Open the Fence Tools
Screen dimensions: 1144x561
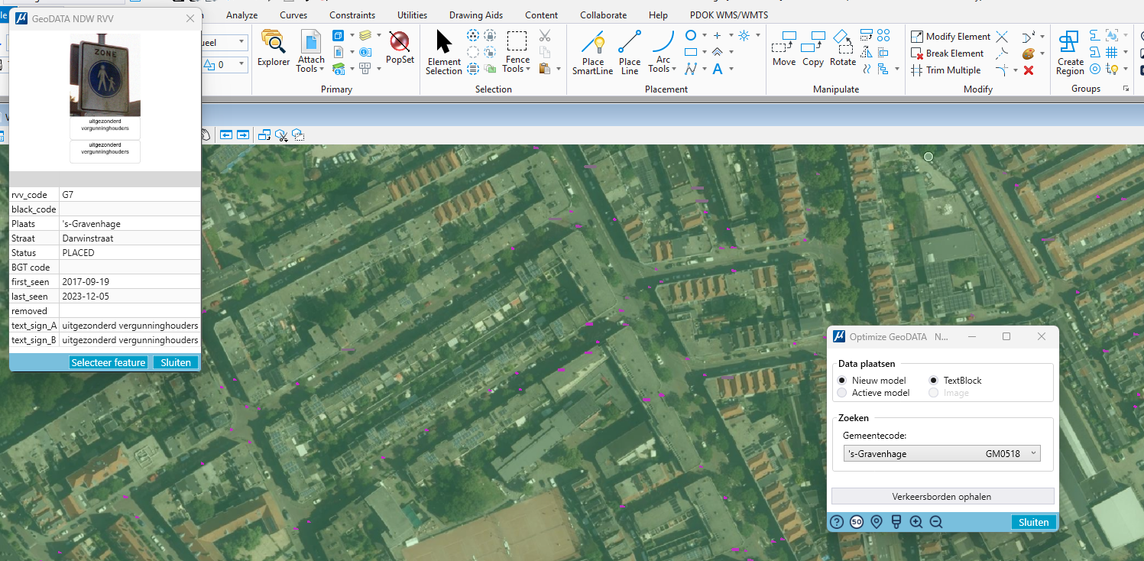(x=517, y=52)
